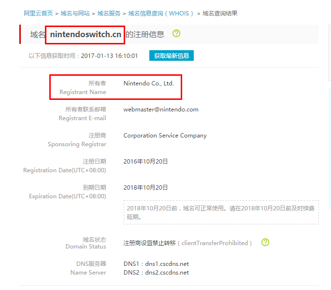Screen dimensions: 331x290
Task: Open 域名服务 breadcrumb link
Action: pos(109,14)
